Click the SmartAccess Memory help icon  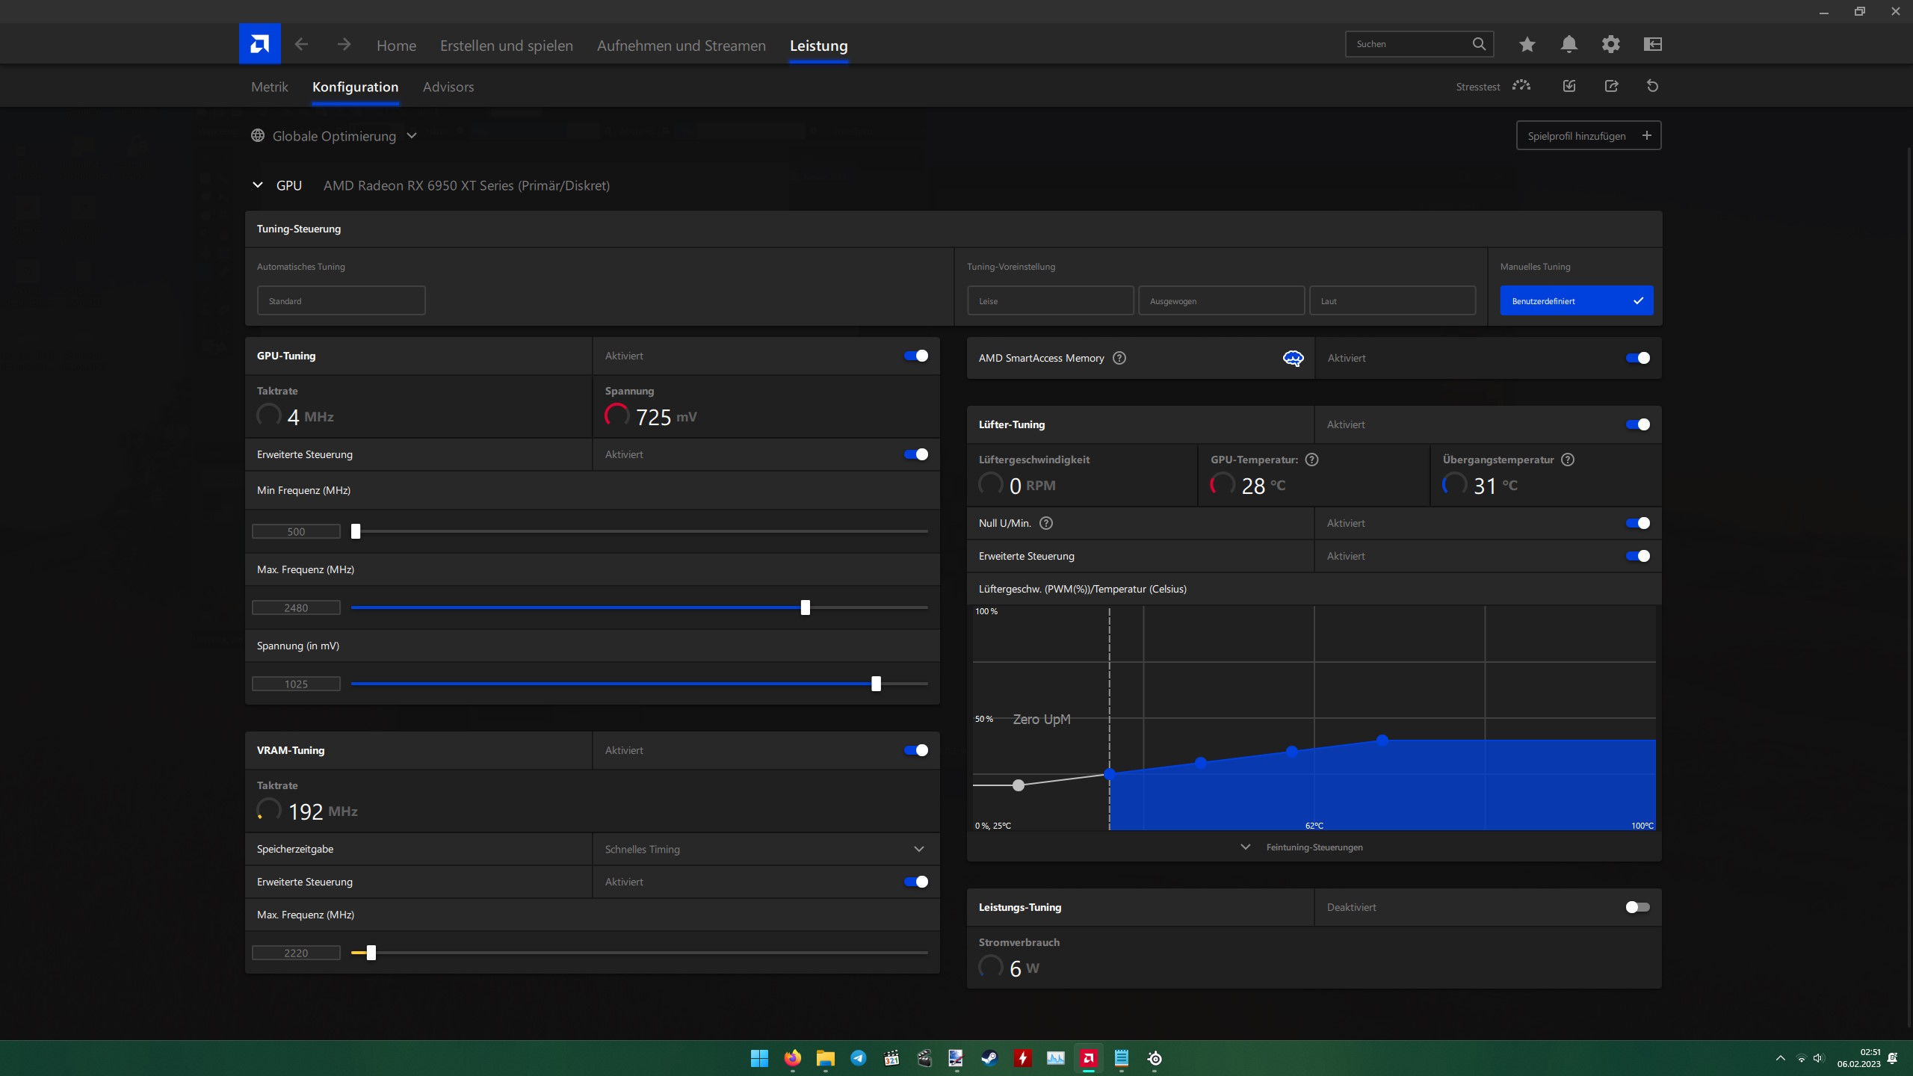point(1119,358)
